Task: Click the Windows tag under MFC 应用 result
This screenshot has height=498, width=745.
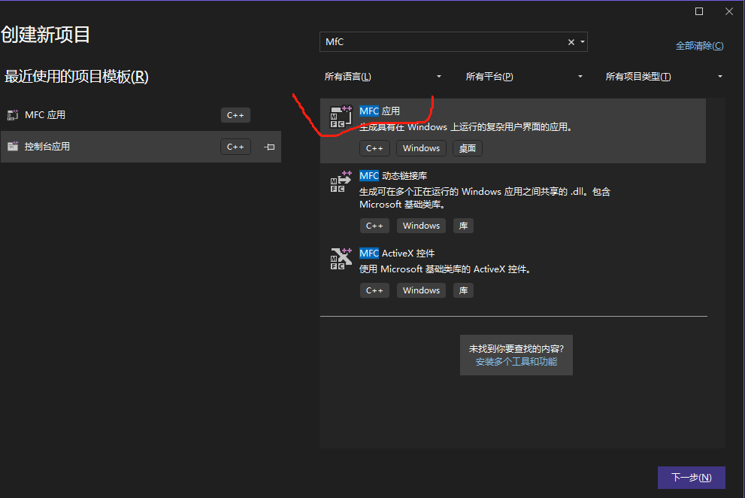Action: point(422,148)
